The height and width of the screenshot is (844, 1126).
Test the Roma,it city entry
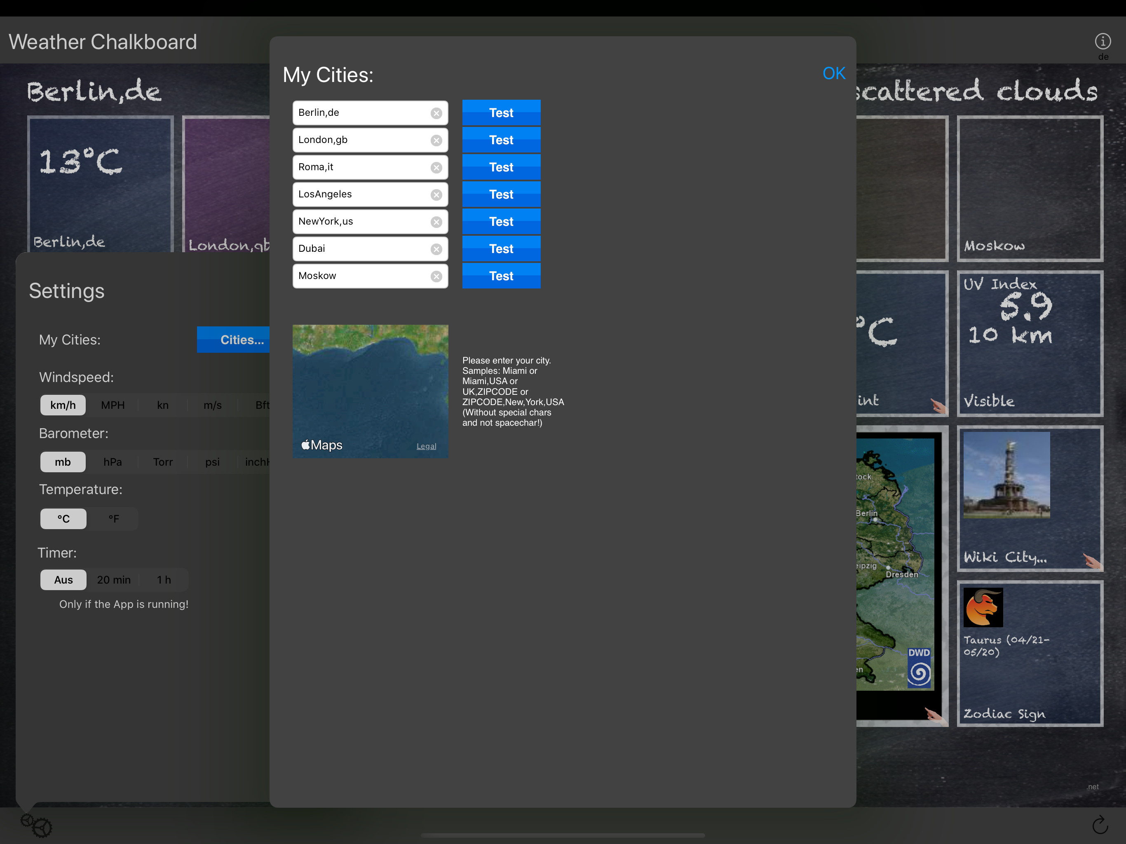(501, 167)
